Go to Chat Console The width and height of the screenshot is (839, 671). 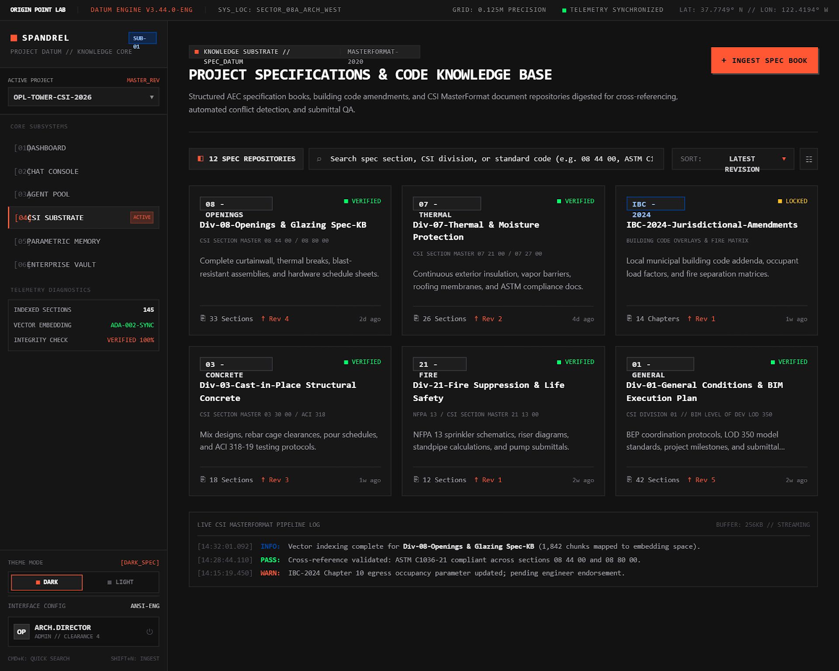point(83,171)
